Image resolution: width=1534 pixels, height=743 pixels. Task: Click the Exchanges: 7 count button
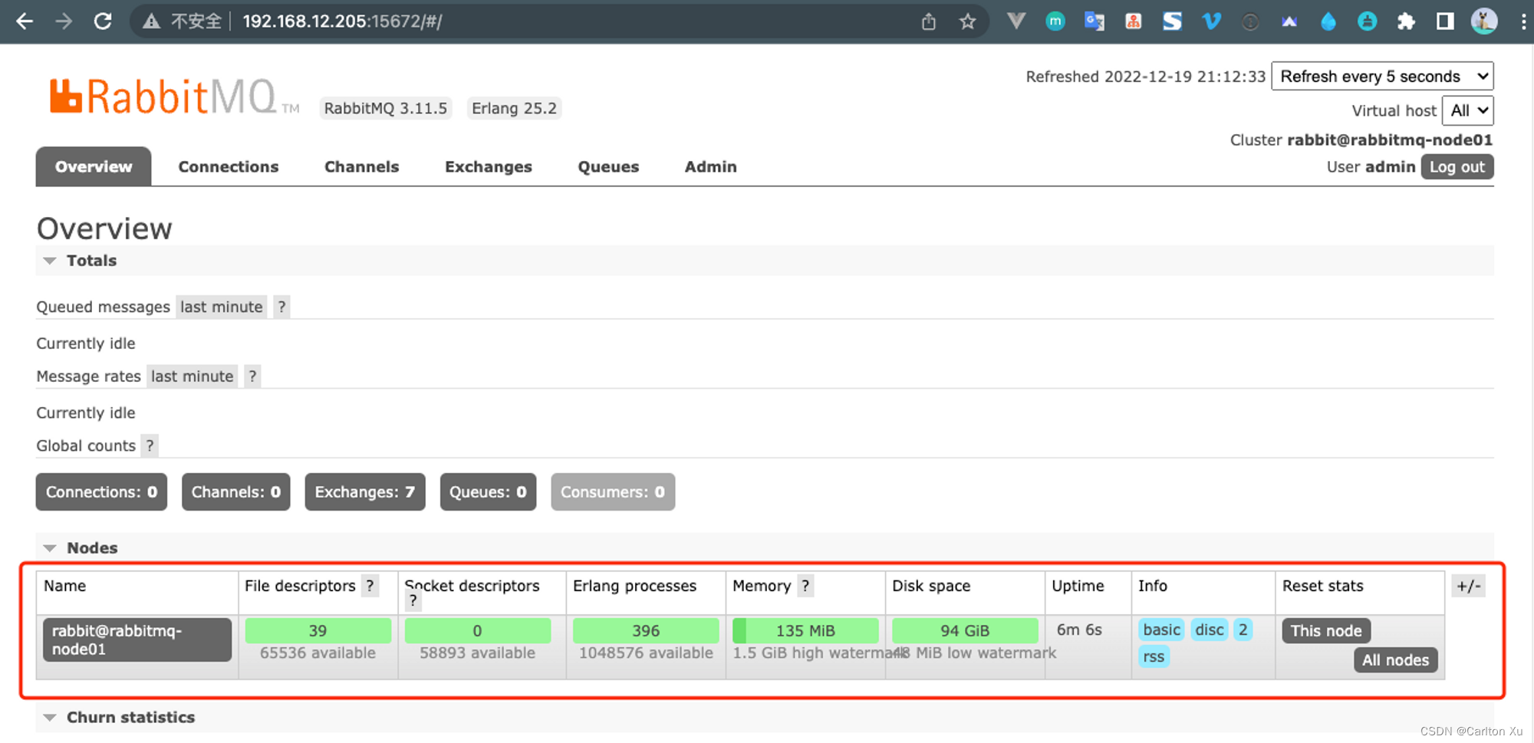coord(364,491)
